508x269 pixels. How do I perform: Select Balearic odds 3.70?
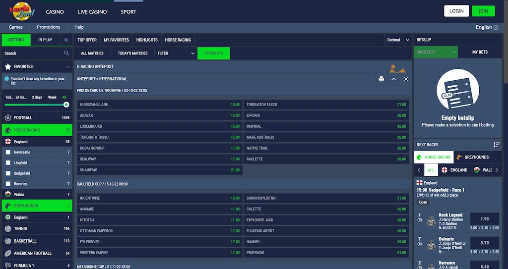[484, 243]
